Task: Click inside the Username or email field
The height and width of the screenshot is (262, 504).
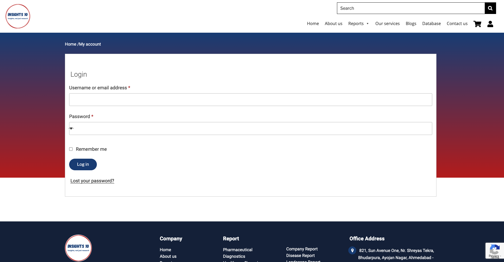Action: point(250,100)
